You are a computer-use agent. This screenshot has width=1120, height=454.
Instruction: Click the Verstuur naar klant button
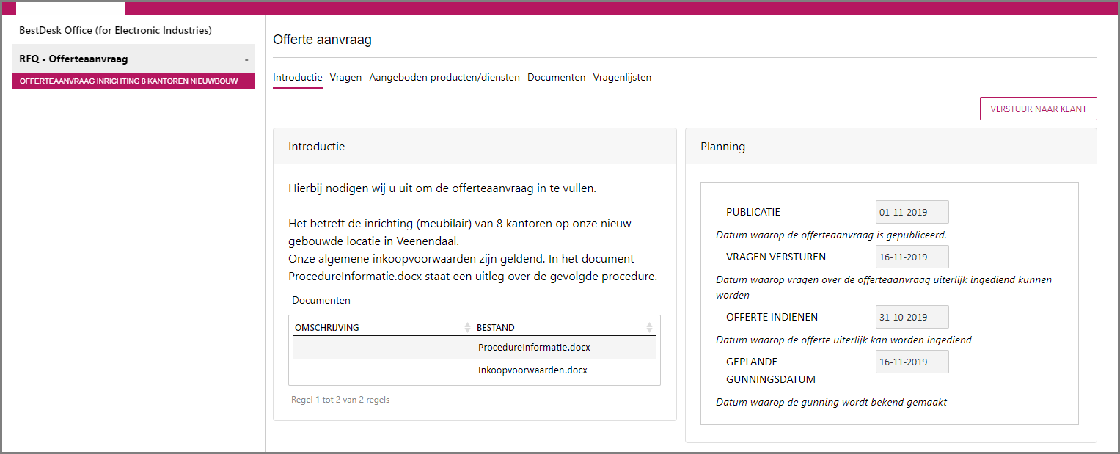click(x=1038, y=109)
